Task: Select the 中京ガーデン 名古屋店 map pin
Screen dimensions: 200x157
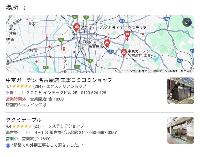Action: point(124,53)
